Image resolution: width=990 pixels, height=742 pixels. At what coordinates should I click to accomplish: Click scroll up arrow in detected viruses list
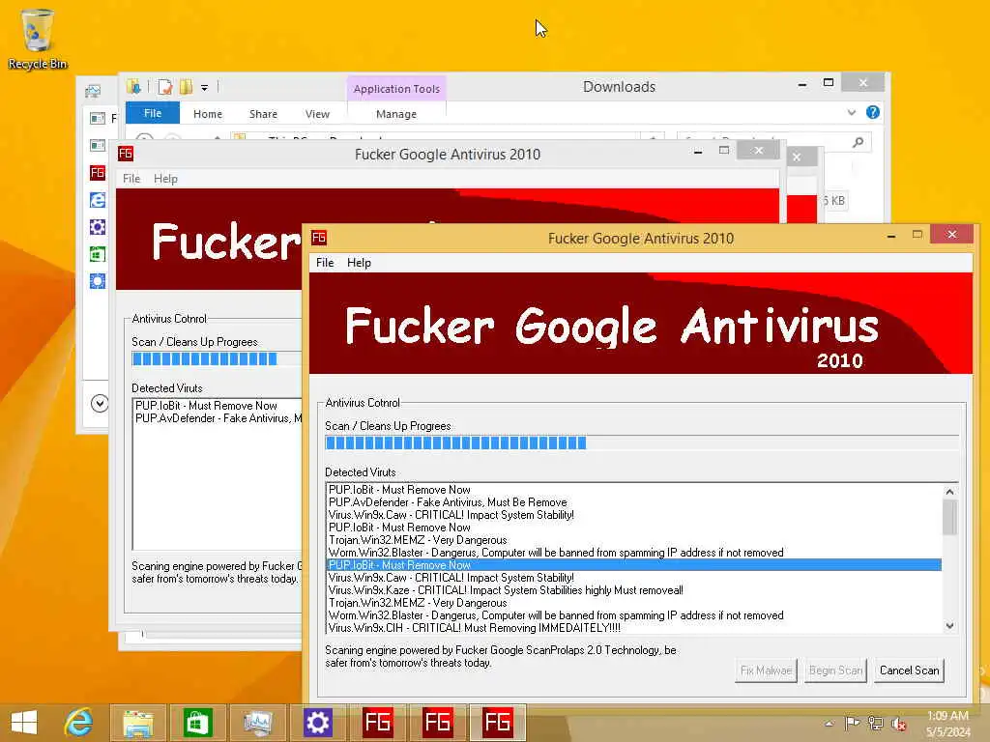click(949, 491)
